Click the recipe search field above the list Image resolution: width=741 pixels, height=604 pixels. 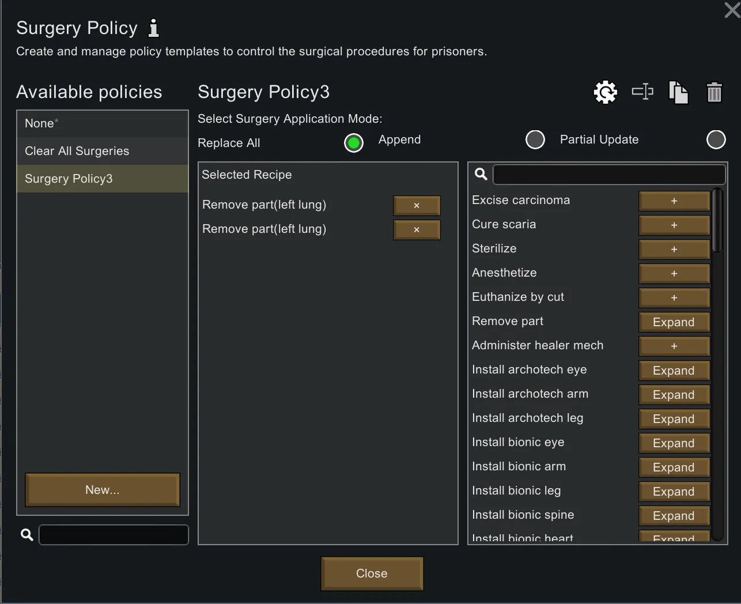(x=608, y=174)
